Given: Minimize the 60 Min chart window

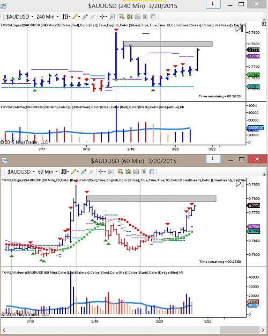Looking at the screenshot, I should pos(230,160).
